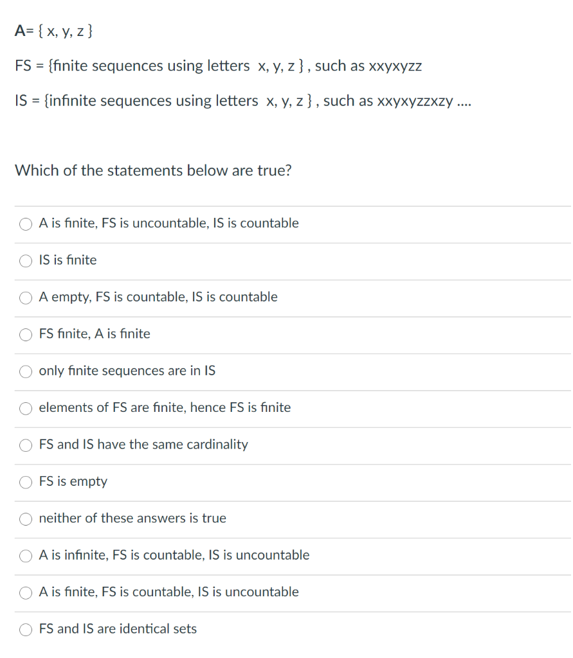Click the 'FS is empty' statement text
This screenshot has width=573, height=658.
click(72, 481)
